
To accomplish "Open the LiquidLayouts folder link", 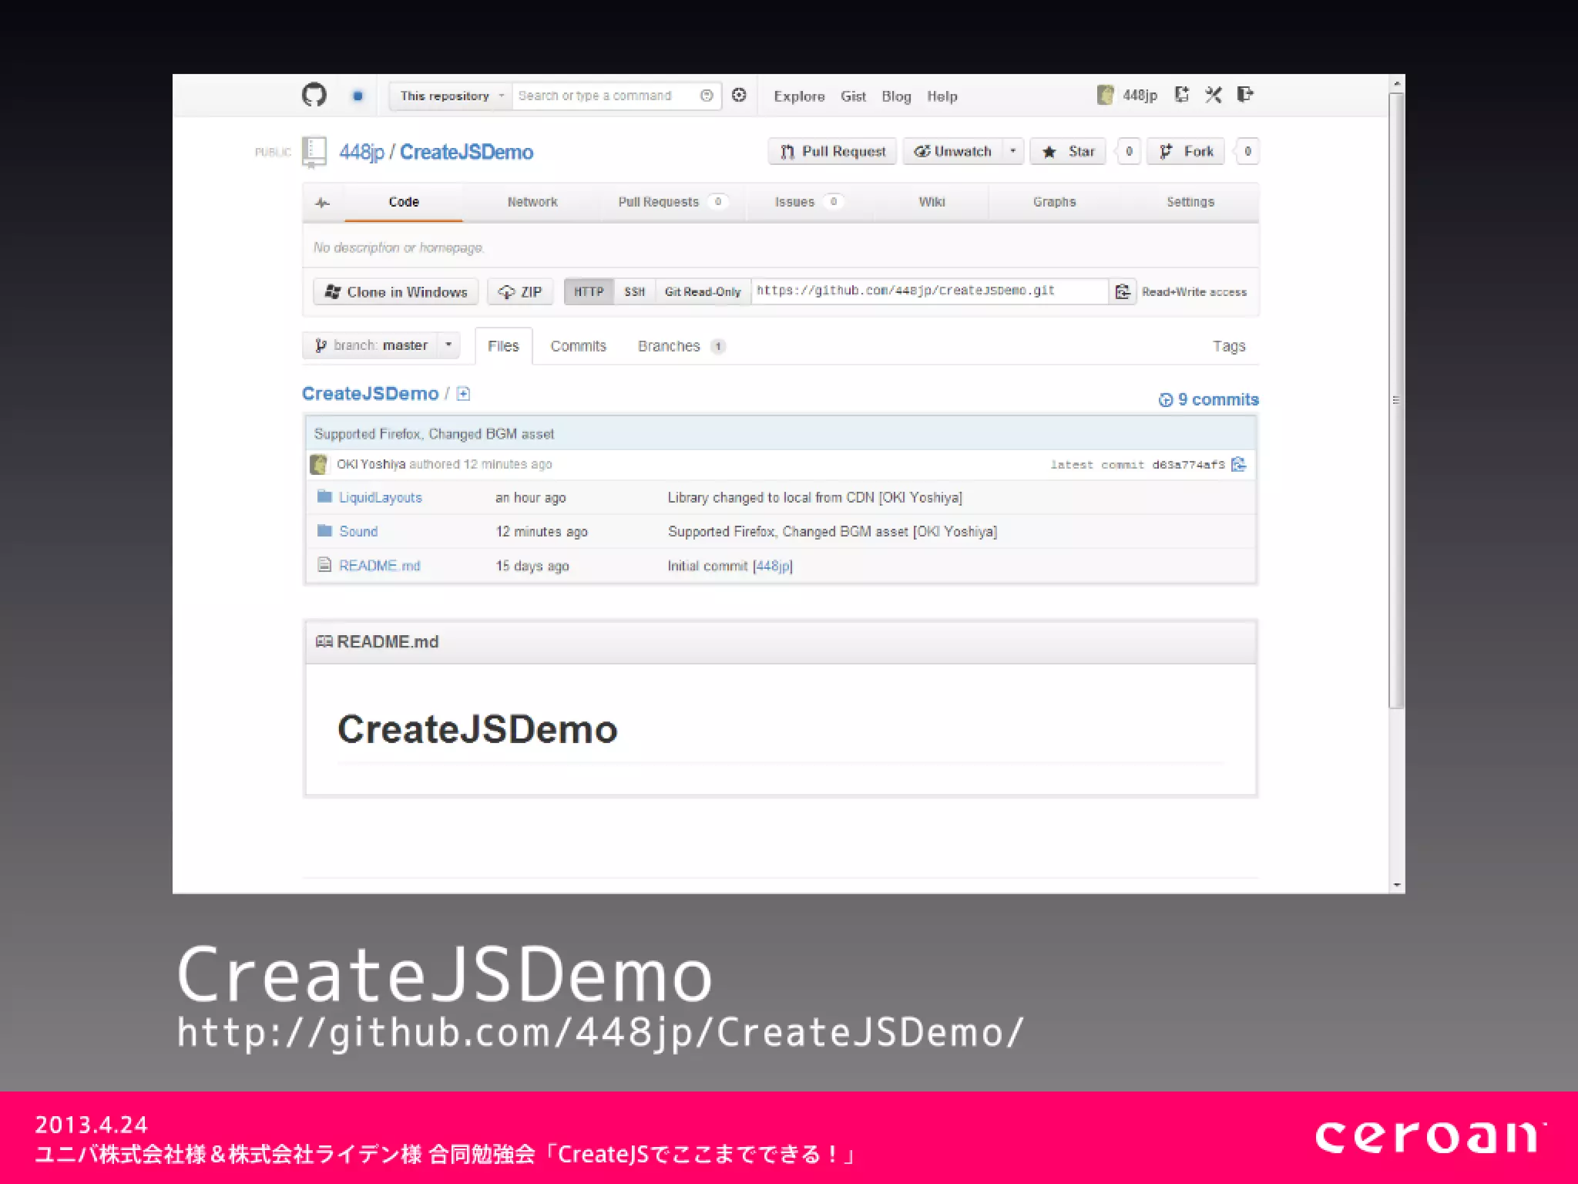I will click(381, 498).
